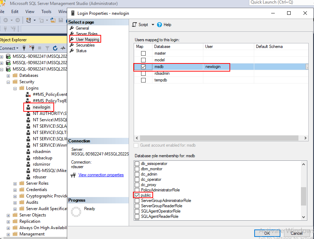Click the connection icon beside View connection properties
This screenshot has height=239, width=314.
point(73,175)
